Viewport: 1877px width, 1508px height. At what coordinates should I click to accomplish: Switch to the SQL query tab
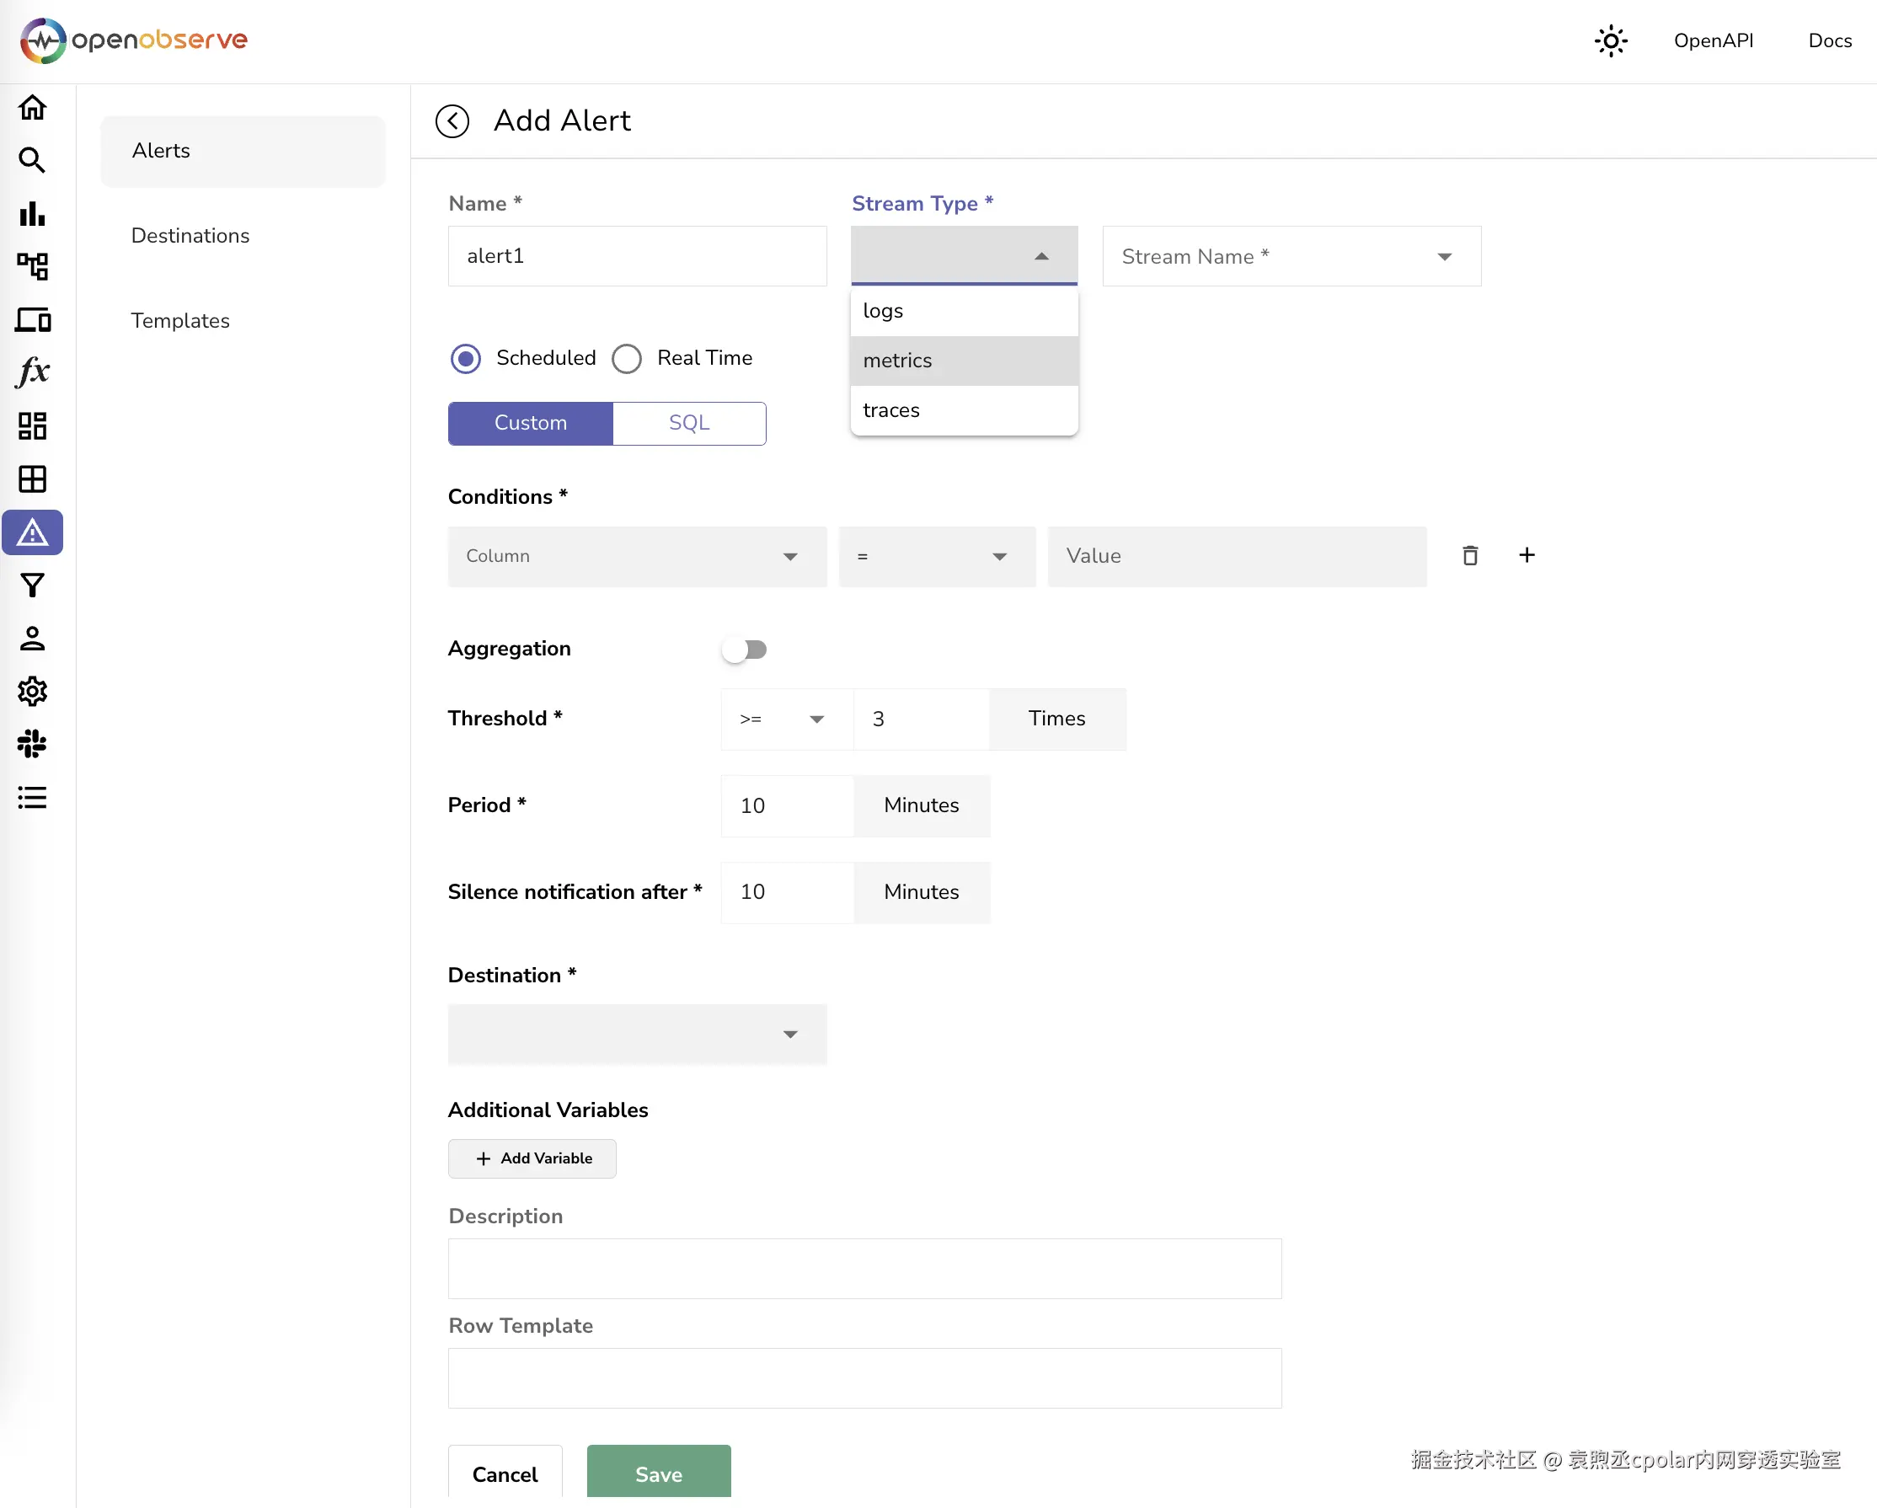coord(688,423)
